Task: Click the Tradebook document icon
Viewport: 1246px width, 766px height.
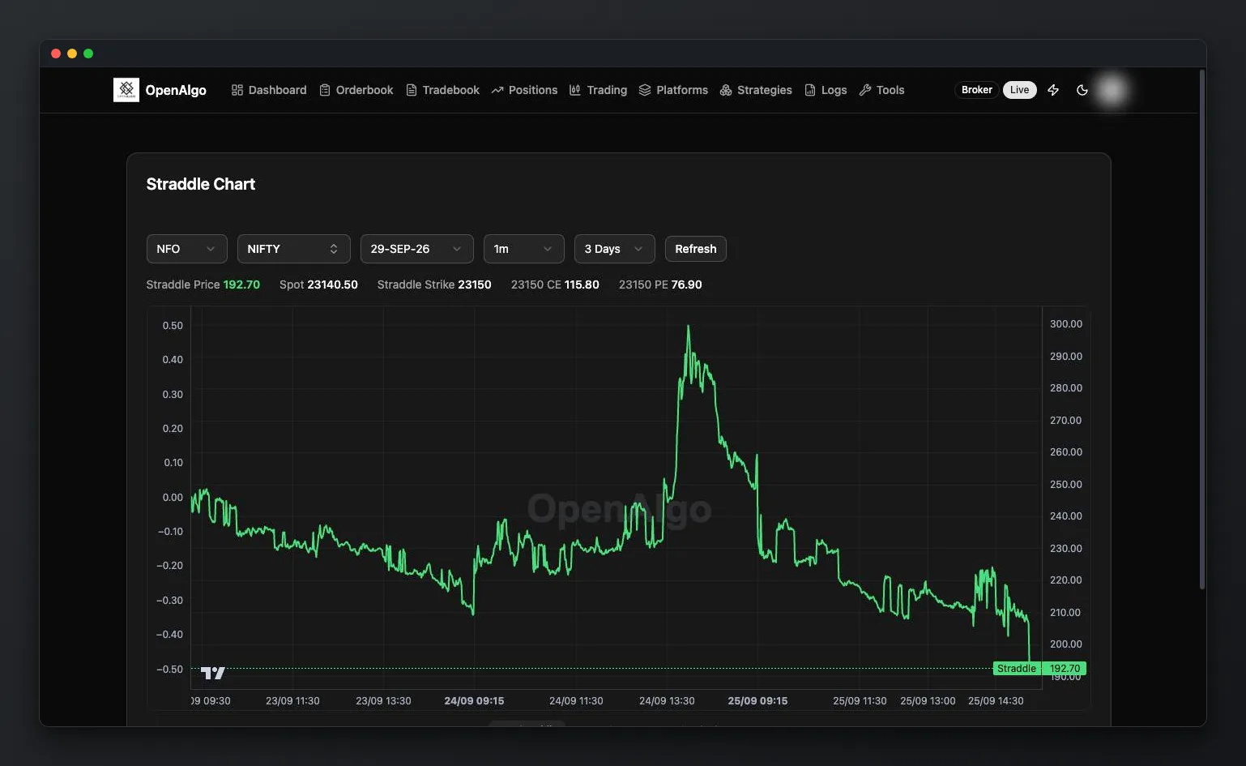Action: pos(412,90)
